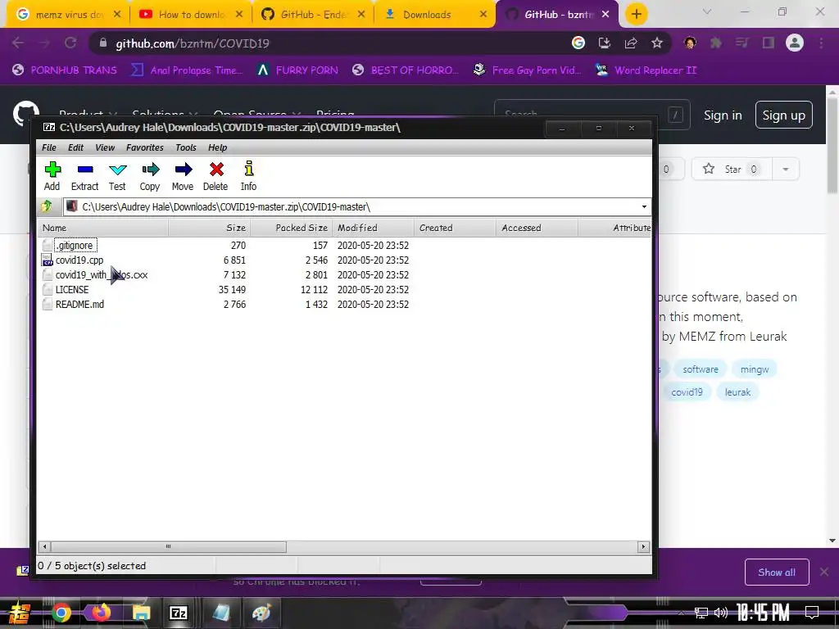Toggle Chrome side panel icon

(x=769, y=43)
